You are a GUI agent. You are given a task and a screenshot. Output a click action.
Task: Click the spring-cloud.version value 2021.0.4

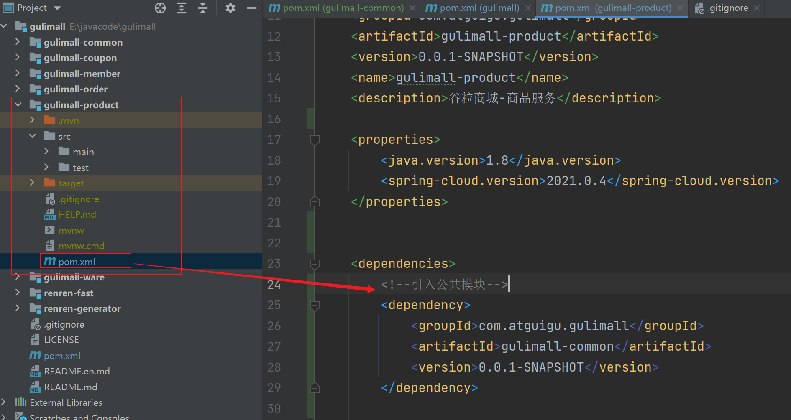(x=576, y=181)
